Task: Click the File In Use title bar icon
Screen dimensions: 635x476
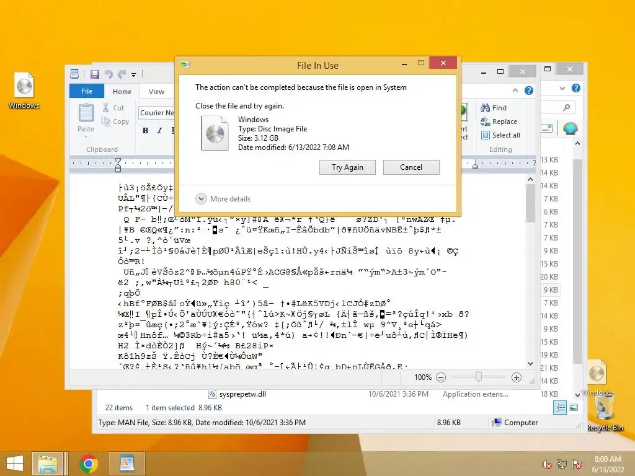Action: [186, 65]
